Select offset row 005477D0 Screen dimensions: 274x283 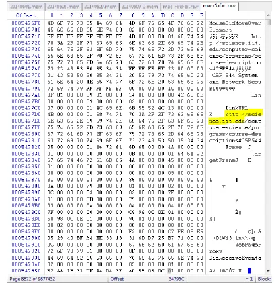pos(26,114)
